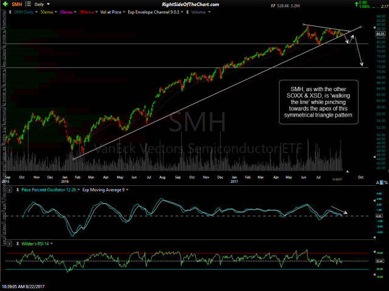This screenshot has width=389, height=291.
Task: Expand Exp Envelope Channel 9 0.3 settings
Action: pyautogui.click(x=152, y=12)
